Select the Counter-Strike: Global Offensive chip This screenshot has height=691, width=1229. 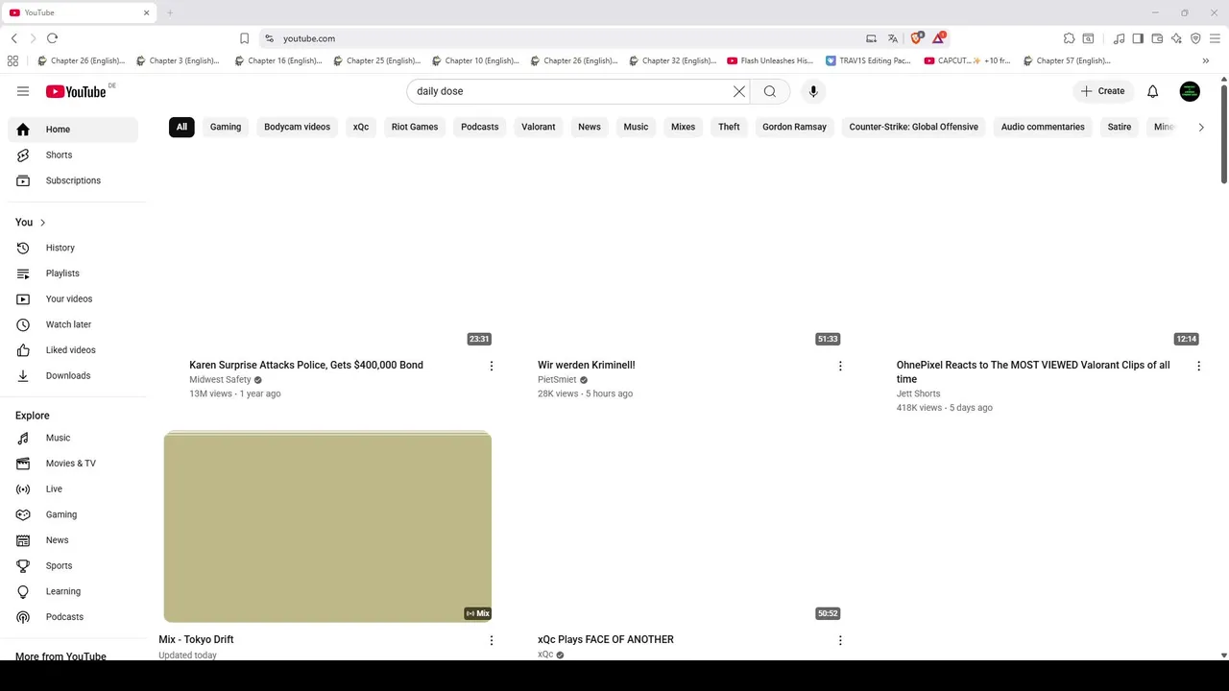point(913,127)
